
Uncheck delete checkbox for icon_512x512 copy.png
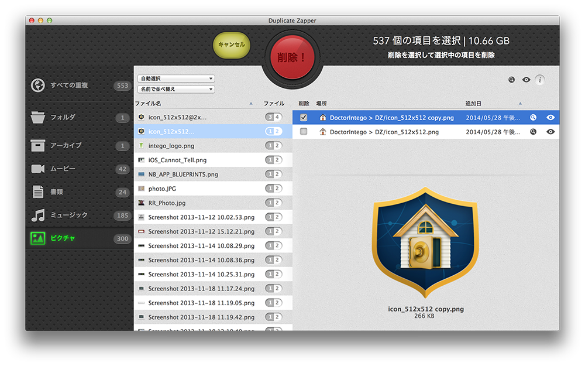[x=303, y=117]
